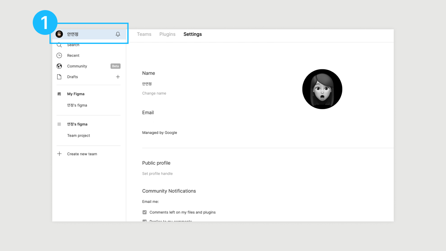Click the Create new team plus icon
The height and width of the screenshot is (251, 446).
tap(59, 154)
